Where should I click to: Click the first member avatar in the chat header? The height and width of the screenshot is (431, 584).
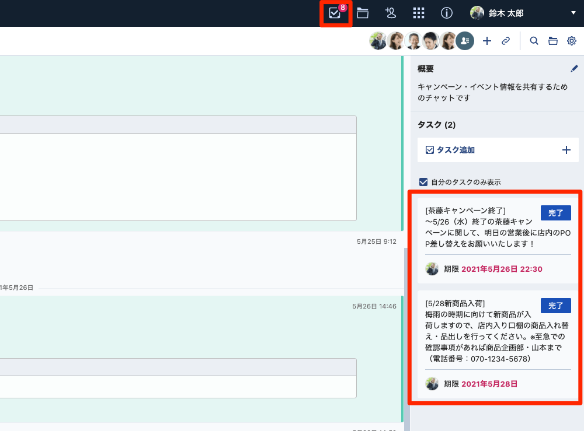(378, 41)
